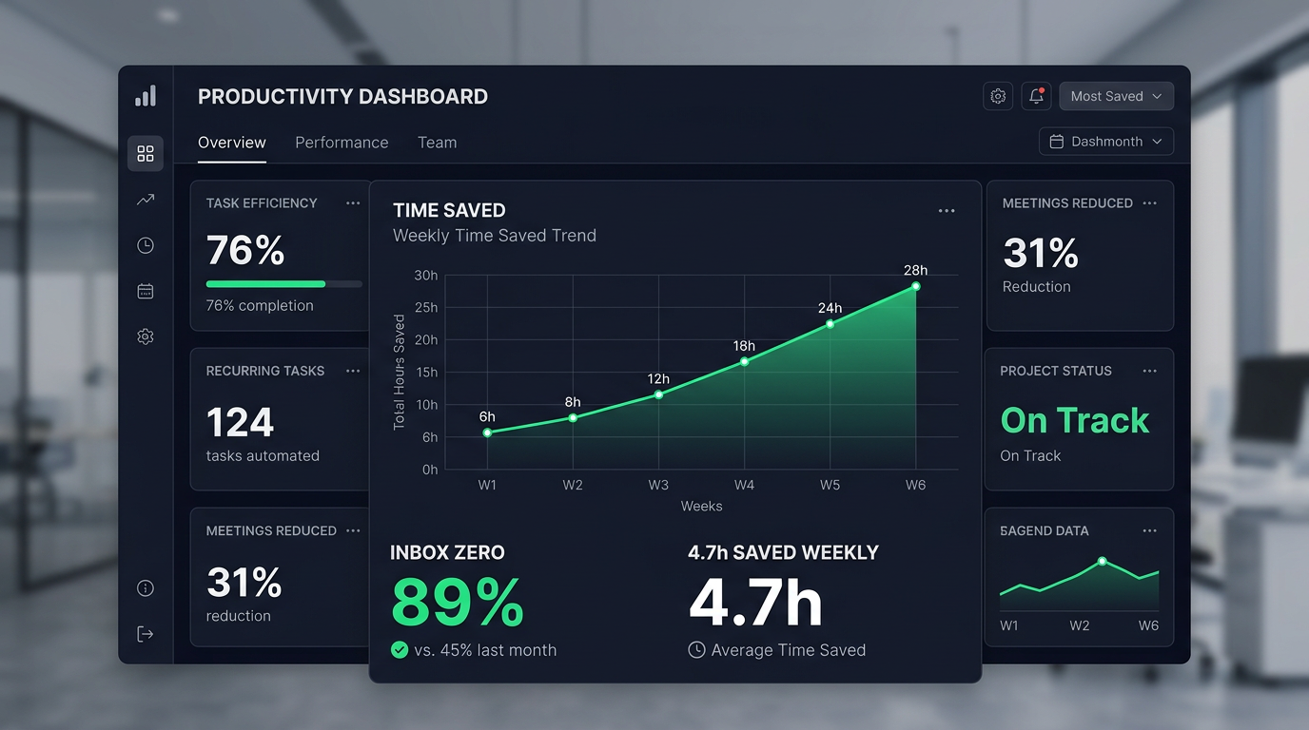This screenshot has height=730, width=1309.
Task: Click the '4.7h SAVED WEEKLY' heading
Action: tap(783, 553)
